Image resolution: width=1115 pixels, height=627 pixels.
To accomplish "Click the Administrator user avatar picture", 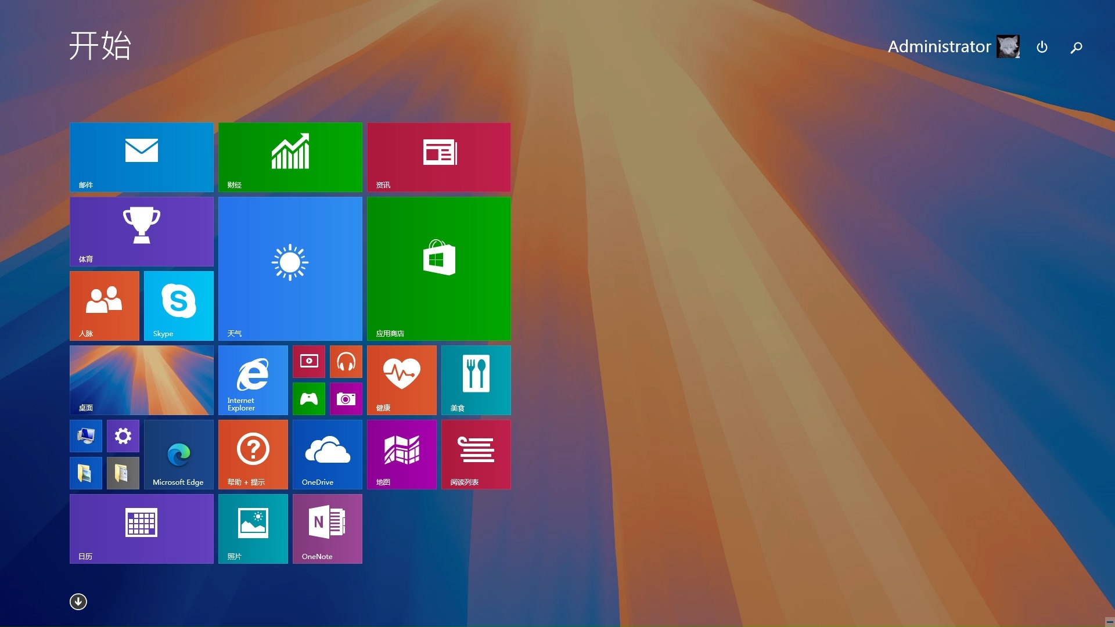I will tap(1008, 46).
